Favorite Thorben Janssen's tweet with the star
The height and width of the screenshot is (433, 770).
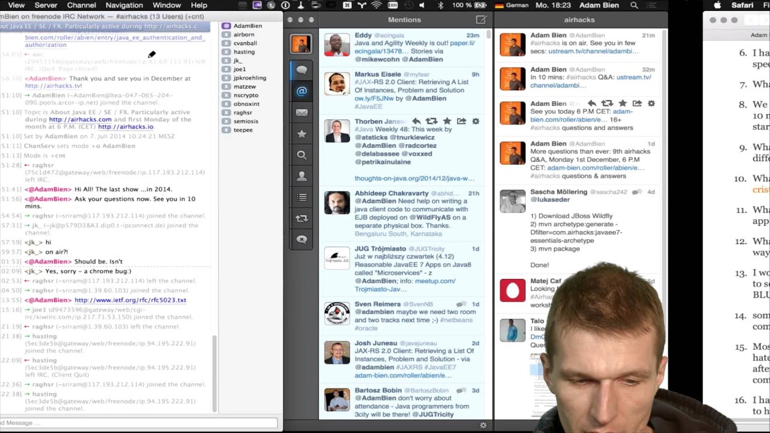[446, 121]
